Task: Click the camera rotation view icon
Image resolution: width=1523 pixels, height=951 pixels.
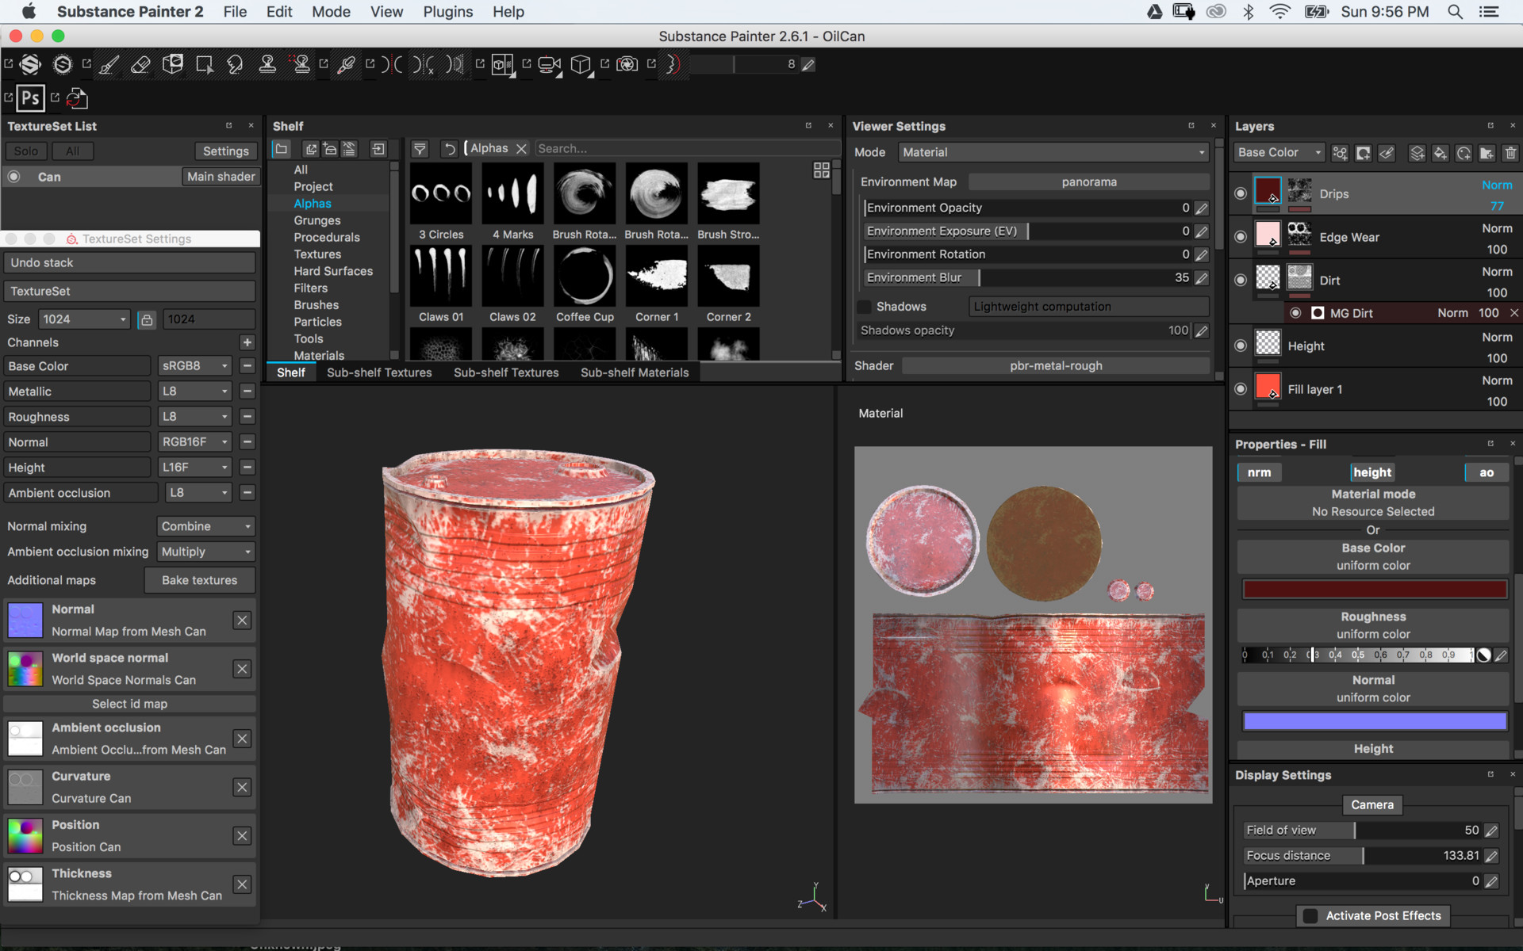Action: pyautogui.click(x=549, y=65)
